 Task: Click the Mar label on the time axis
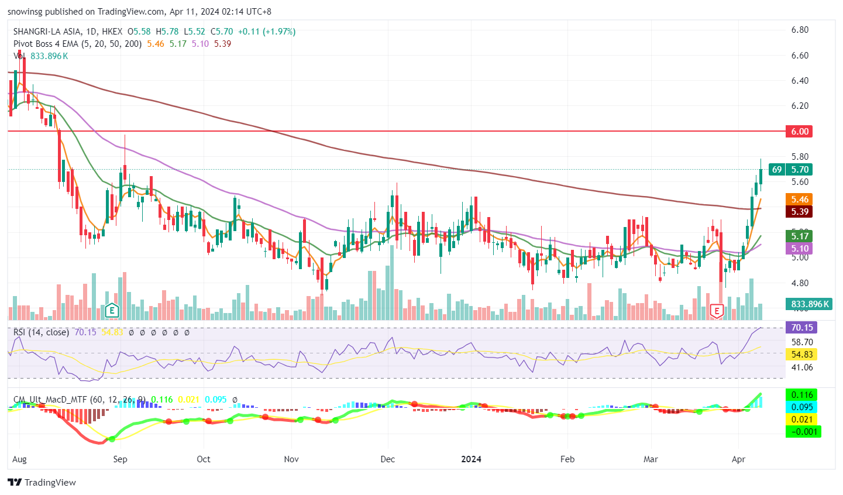pos(651,459)
